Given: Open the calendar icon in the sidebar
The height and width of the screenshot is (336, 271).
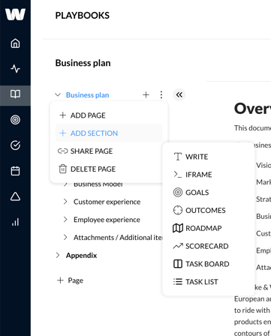Looking at the screenshot, I should (x=15, y=171).
